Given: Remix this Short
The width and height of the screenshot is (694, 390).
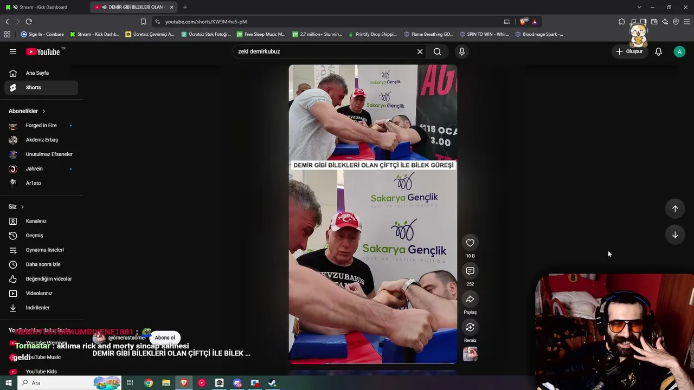Looking at the screenshot, I should pos(470,327).
